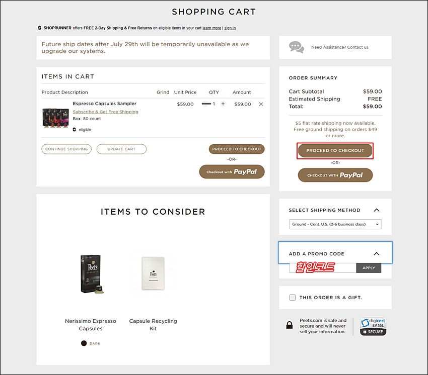The height and width of the screenshot is (375, 428).
Task: Open Nerissimo Espresso Capsules product thumbnail
Action: click(91, 275)
